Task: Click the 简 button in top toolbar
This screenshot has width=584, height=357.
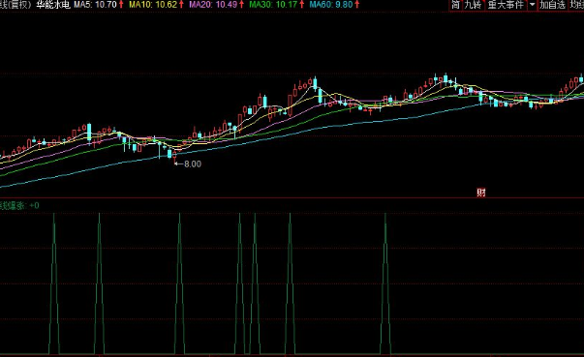Action: pyautogui.click(x=456, y=5)
